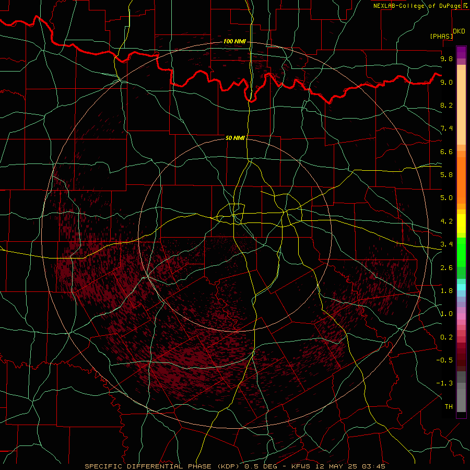Screen dimensions: 470x470
Task: Select the 1.8 value on the scale
Action: (x=446, y=291)
